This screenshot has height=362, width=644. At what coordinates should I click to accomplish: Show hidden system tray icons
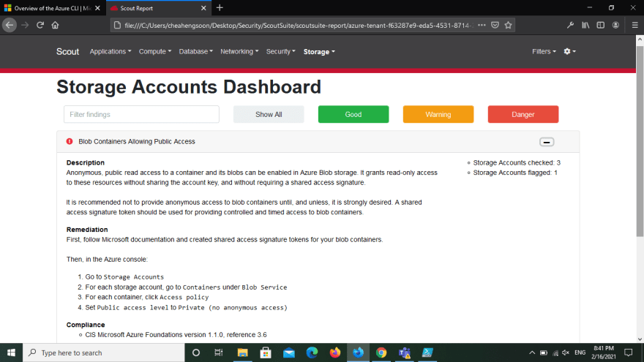click(532, 352)
